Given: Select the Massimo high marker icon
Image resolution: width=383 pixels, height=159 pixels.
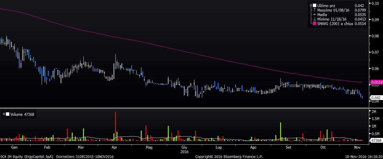Looking at the screenshot, I should click(315, 10).
